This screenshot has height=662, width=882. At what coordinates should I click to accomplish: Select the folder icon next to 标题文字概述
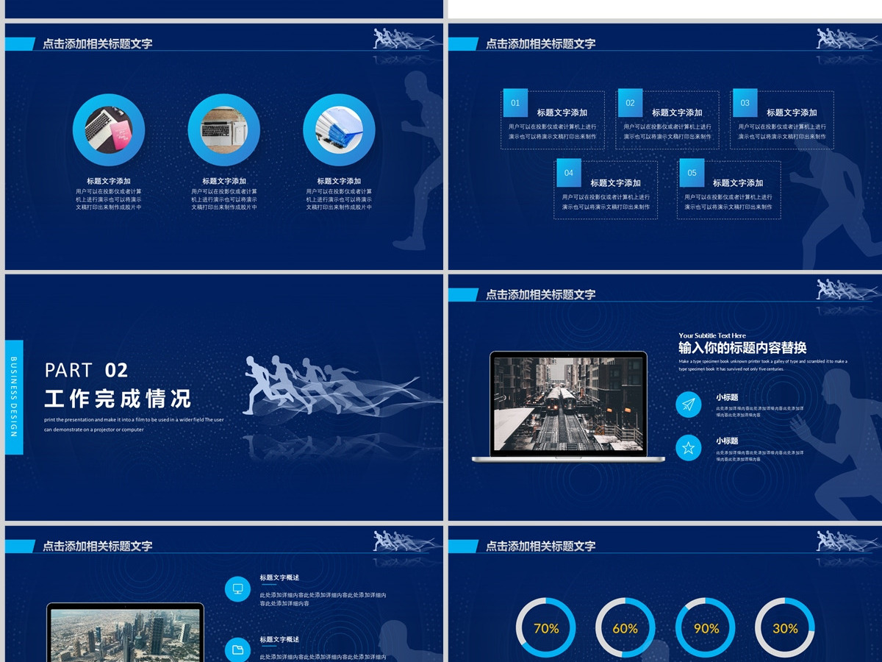point(237,649)
